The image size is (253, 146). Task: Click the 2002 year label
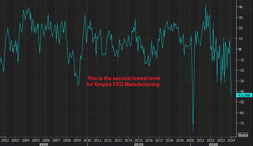tap(5, 140)
